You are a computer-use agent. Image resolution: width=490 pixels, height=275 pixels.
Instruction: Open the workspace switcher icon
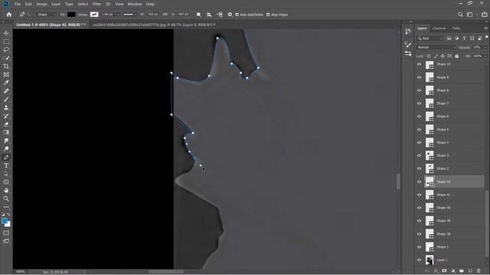[x=469, y=15]
